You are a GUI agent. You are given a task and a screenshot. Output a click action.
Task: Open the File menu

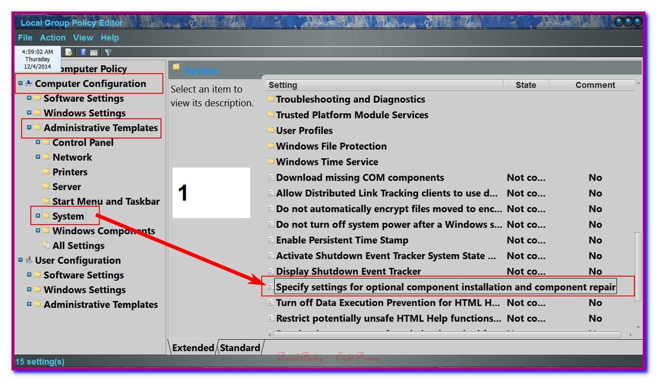pyautogui.click(x=25, y=38)
